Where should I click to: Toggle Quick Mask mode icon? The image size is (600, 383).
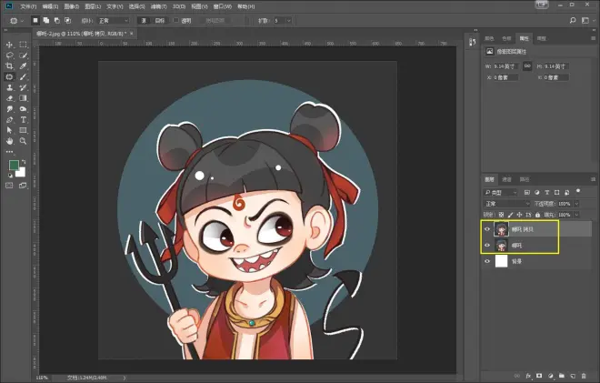(x=10, y=186)
